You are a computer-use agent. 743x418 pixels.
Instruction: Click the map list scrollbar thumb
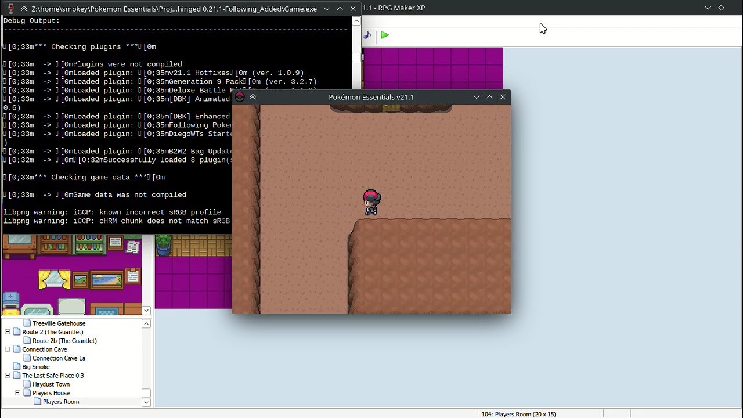(x=146, y=393)
